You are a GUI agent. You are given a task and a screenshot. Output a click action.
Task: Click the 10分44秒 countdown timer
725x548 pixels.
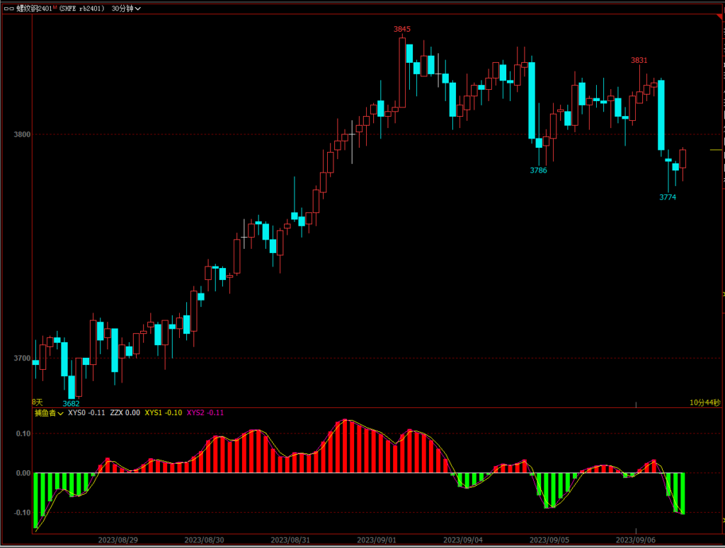704,402
